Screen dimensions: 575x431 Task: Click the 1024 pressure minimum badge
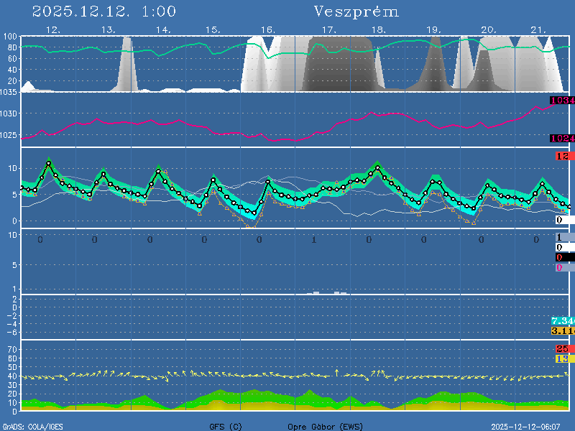point(561,139)
